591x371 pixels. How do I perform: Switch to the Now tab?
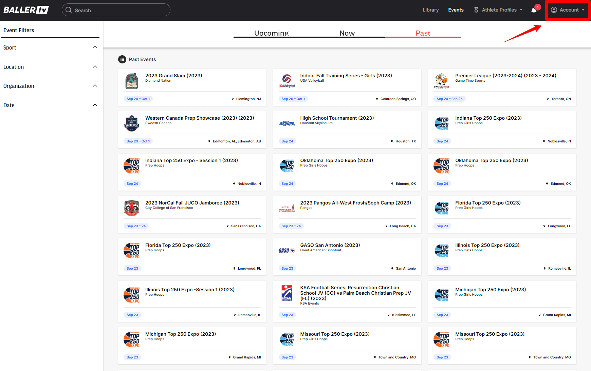pyautogui.click(x=347, y=33)
